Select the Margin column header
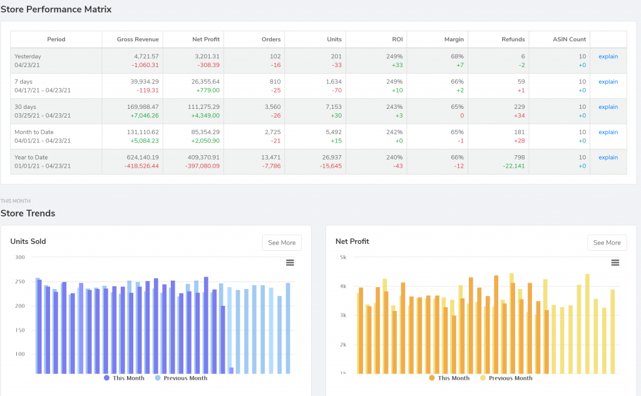This screenshot has width=641, height=396. coord(437,39)
